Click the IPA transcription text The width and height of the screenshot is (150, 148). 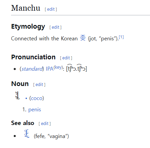[x=77, y=69]
